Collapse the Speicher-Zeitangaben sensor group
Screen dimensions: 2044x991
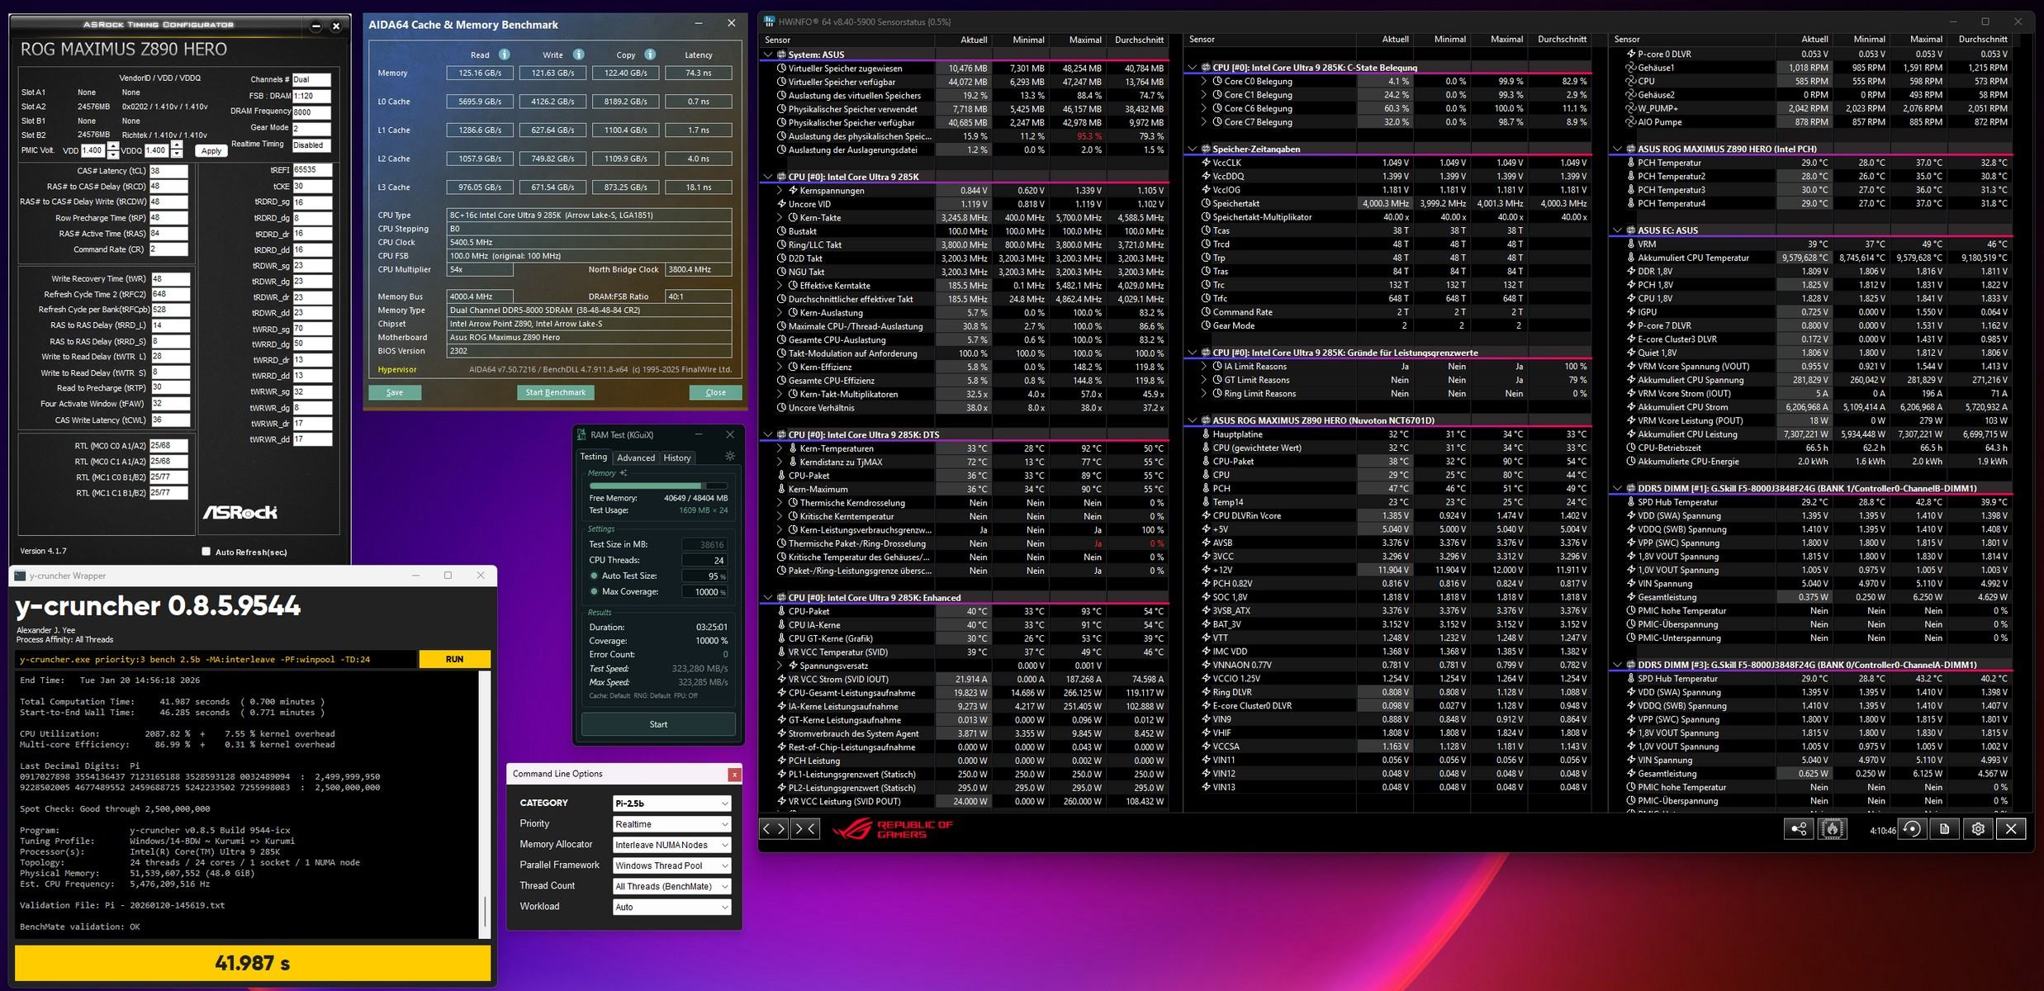pos(1192,149)
